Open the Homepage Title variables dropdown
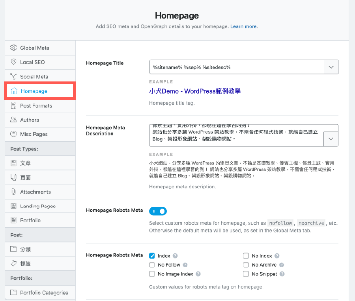The height and width of the screenshot is (301, 355). point(331,66)
